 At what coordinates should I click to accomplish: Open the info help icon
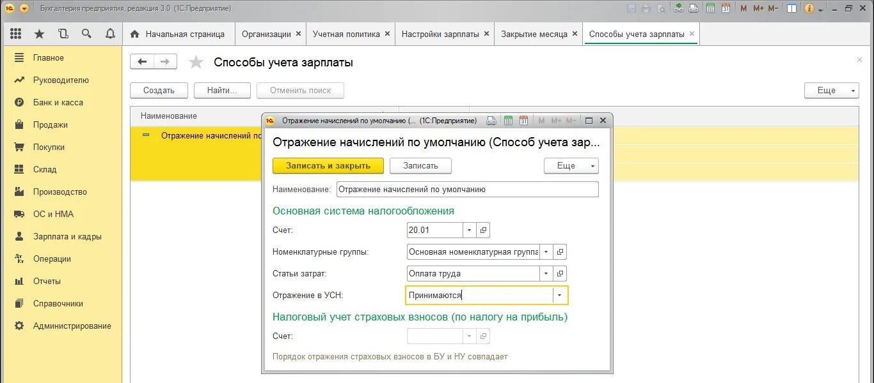tap(809, 8)
